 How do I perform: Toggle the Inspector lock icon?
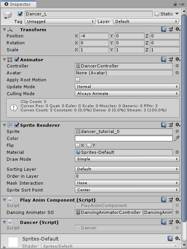coord(175,4)
